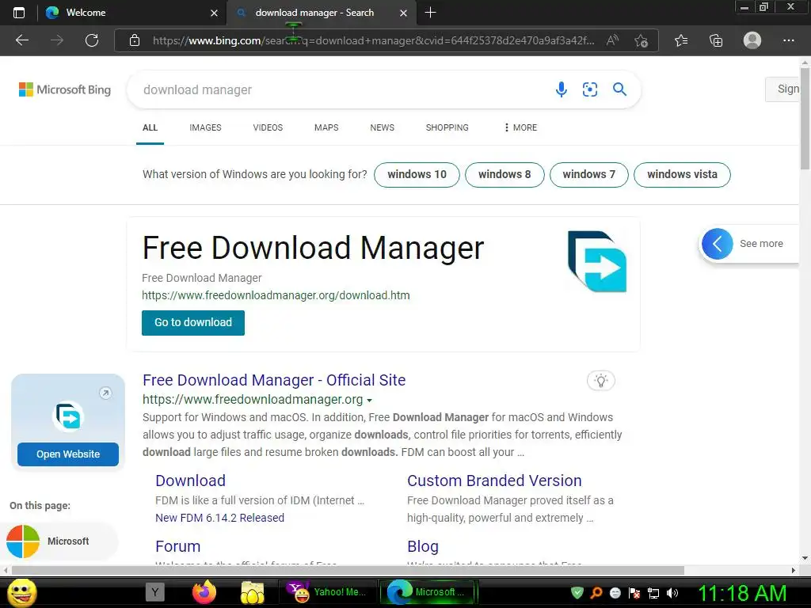Open New FDM 6.14.2 Released link
This screenshot has width=811, height=608.
pyautogui.click(x=220, y=518)
